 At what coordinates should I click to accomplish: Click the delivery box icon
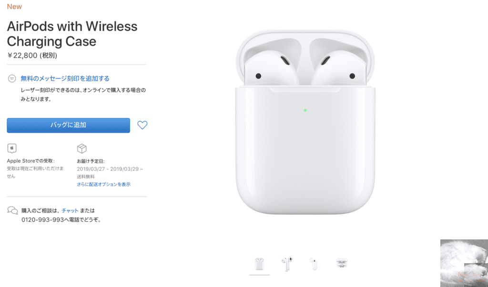[x=81, y=148]
